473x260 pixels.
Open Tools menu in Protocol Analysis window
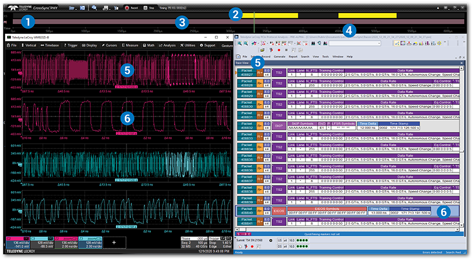click(326, 57)
